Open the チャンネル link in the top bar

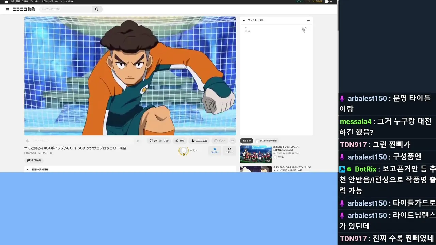[35, 1]
